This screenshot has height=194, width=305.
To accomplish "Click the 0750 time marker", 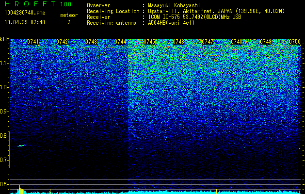I will pyautogui.click(x=295, y=42).
